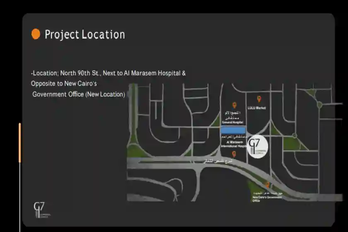Click the orange bullet beside Project Location
Viewport: 348px width, 232px height.
tap(36, 34)
